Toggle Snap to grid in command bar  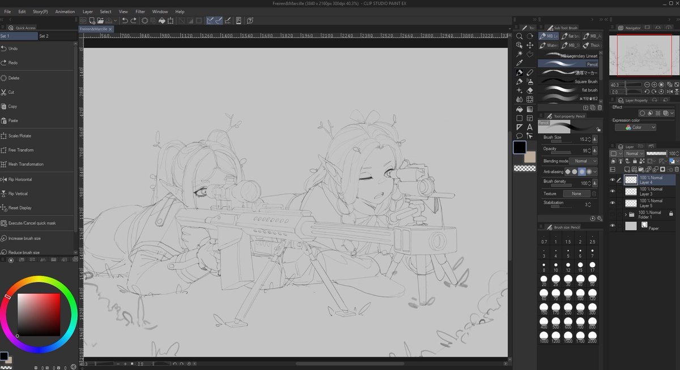pos(228,21)
